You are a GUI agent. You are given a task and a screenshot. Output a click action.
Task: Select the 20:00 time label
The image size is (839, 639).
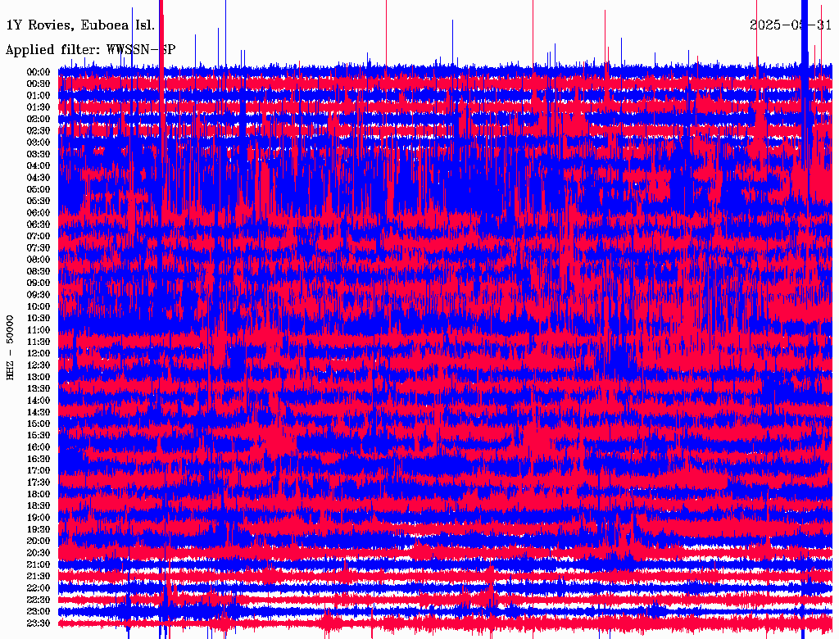pos(39,542)
